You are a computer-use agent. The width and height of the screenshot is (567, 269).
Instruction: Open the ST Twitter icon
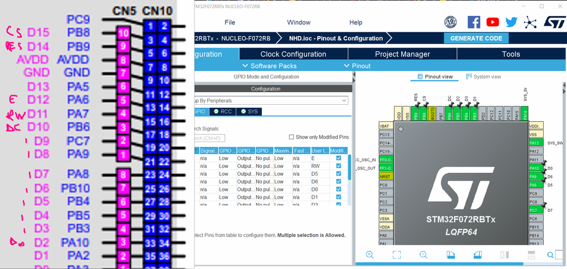click(511, 22)
